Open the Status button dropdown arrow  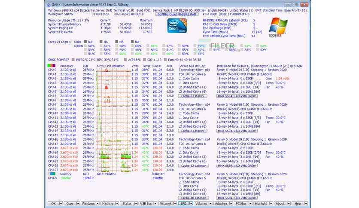pyautogui.click(x=136, y=203)
